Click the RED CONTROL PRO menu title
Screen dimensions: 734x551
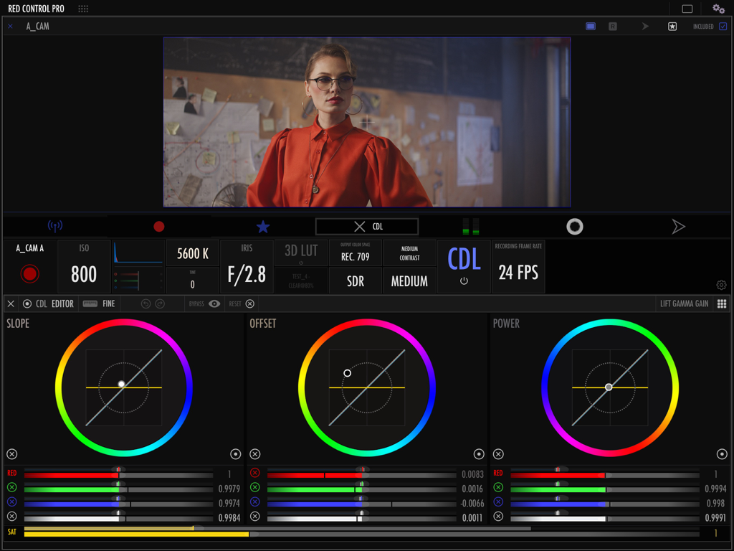click(34, 9)
